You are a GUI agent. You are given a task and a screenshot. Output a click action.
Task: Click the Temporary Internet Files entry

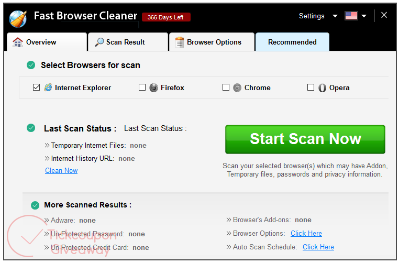point(96,145)
